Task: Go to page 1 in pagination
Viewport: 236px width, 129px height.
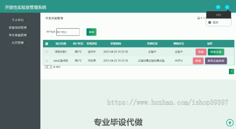Action: (x=232, y=72)
